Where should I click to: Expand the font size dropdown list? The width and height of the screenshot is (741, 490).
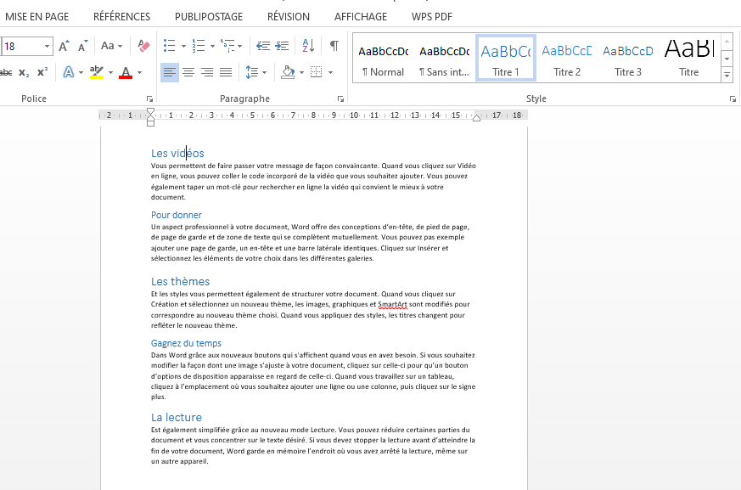(x=47, y=46)
